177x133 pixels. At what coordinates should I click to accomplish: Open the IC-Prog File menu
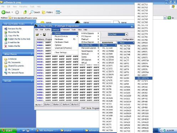(37, 30)
